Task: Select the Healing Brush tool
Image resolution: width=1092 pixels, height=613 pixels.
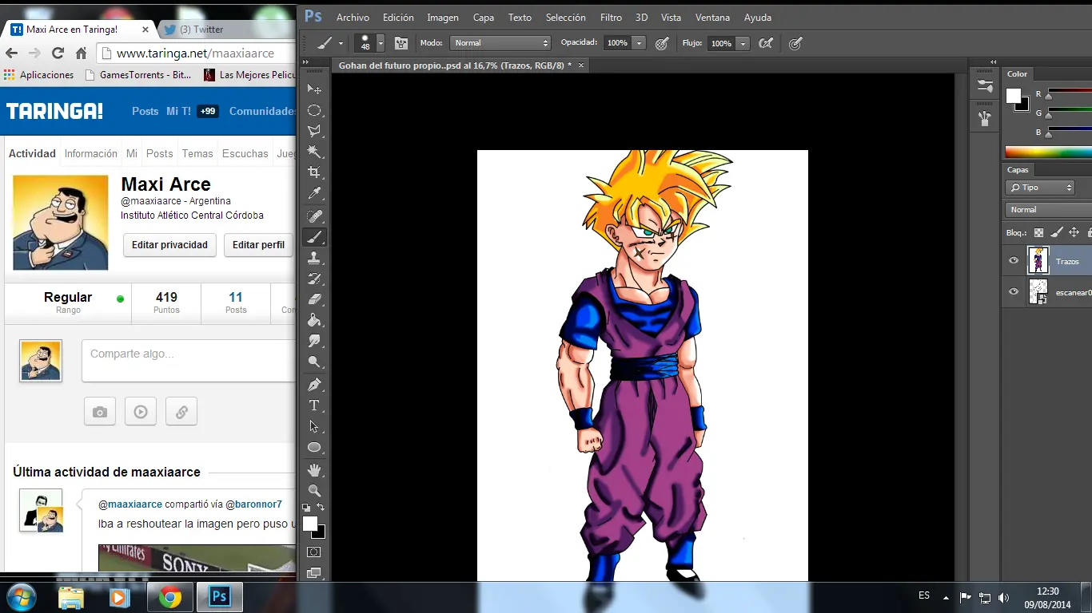Action: tap(314, 216)
